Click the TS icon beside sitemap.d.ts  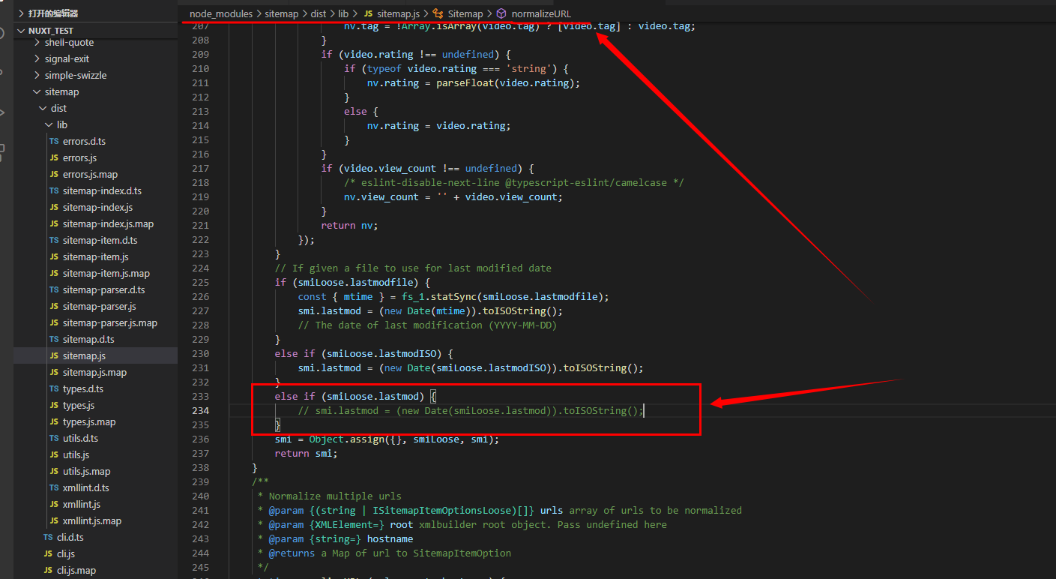[54, 340]
